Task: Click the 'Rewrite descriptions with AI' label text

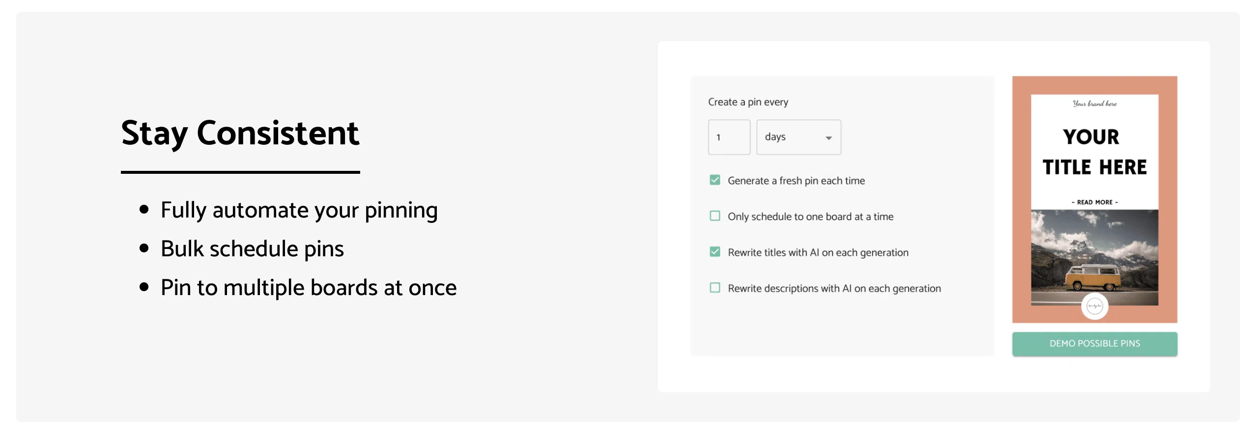Action: [x=834, y=289]
